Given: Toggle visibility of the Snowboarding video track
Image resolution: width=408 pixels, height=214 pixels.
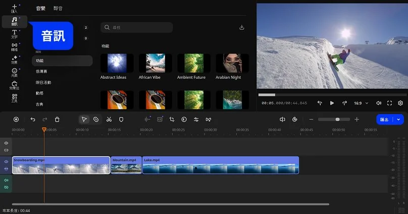Looking at the screenshot, I should click(x=7, y=162).
